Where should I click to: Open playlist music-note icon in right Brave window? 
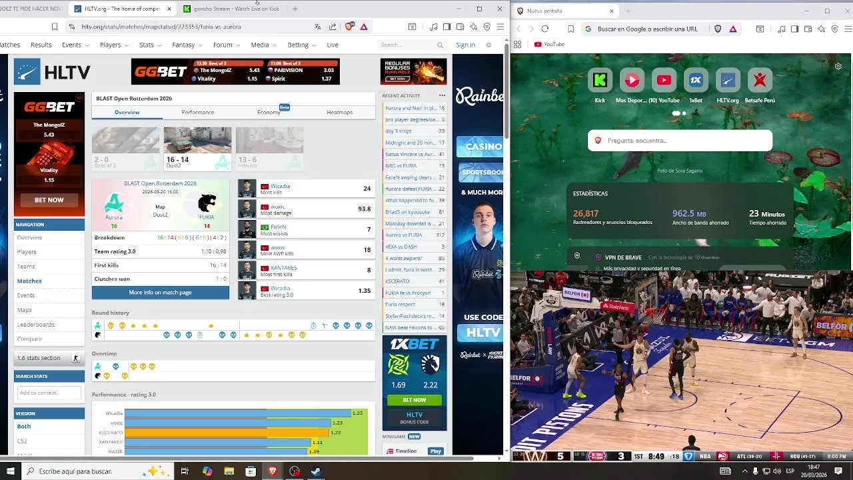(782, 29)
